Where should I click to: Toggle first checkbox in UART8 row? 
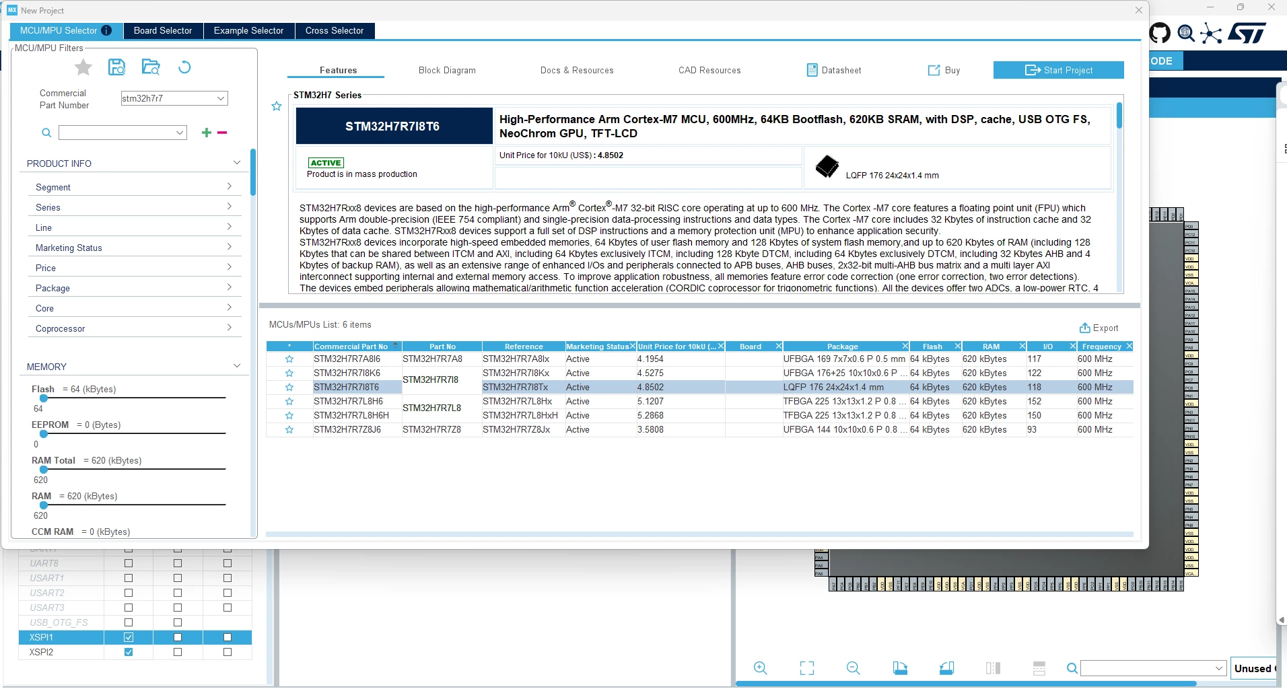pos(129,563)
